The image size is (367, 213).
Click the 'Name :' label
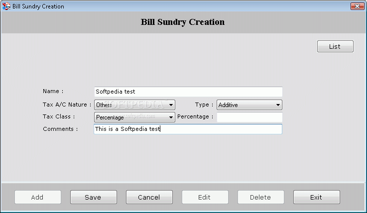tap(53, 91)
